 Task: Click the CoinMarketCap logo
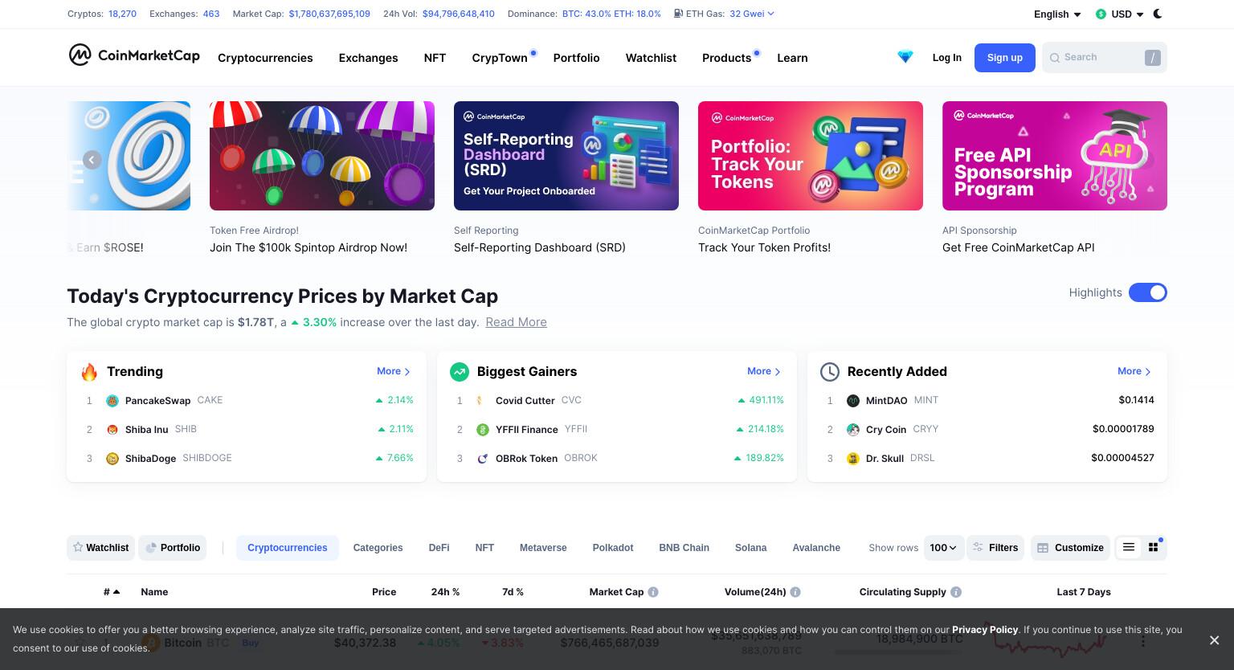[x=134, y=55]
